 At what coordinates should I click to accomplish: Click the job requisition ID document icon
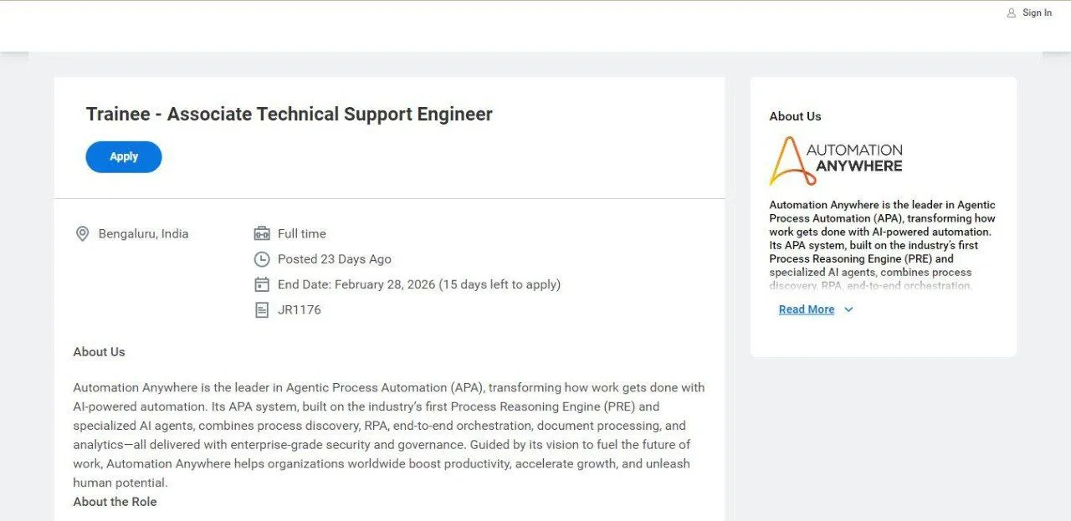pos(262,310)
